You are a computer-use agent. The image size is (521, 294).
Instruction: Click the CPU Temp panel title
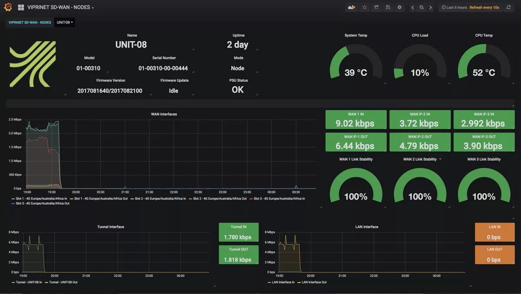[x=484, y=36]
